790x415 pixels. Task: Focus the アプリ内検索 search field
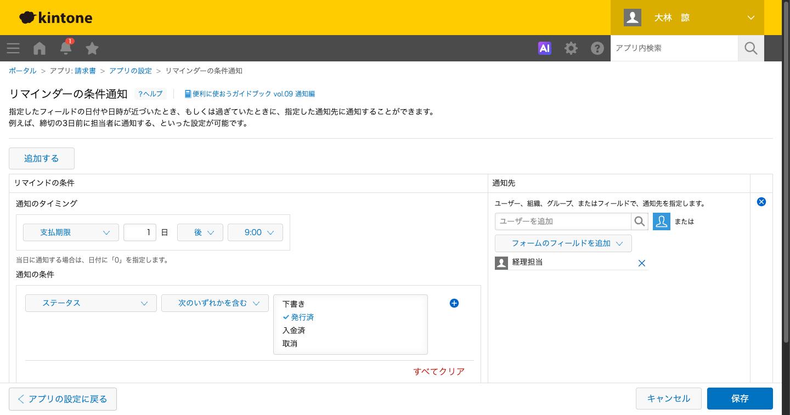(674, 48)
